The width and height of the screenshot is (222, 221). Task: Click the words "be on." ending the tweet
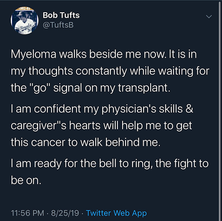pyautogui.click(x=26, y=181)
